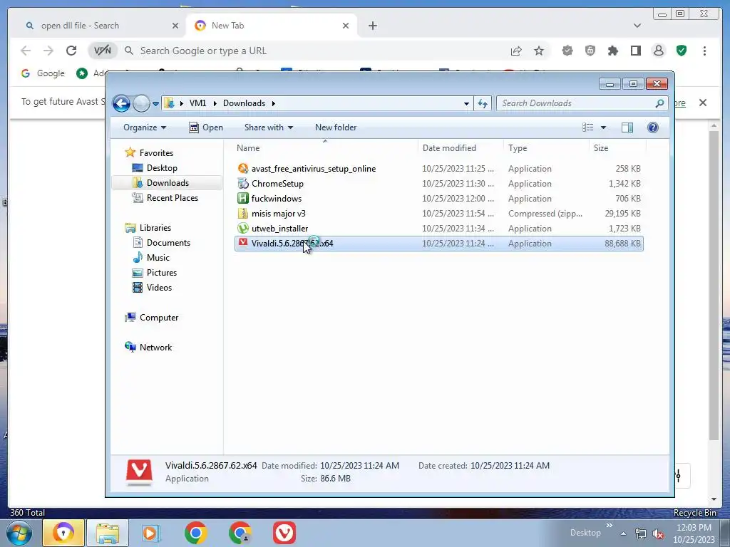Open Documents library
This screenshot has width=730, height=547.
point(162,243)
